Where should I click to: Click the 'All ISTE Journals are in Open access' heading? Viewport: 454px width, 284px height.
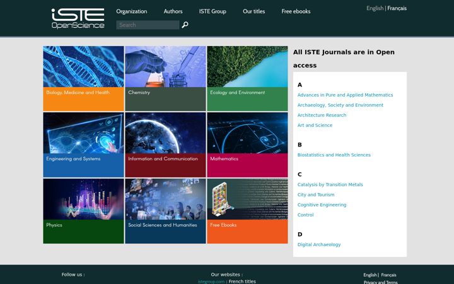(x=344, y=59)
